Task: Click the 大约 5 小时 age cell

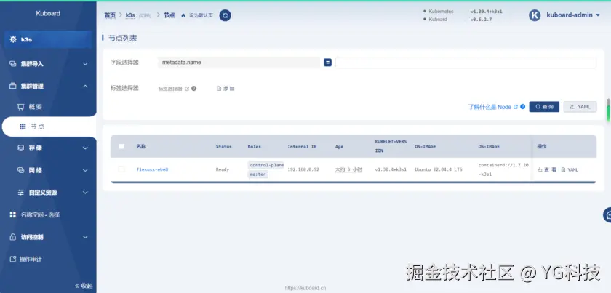Action: pyautogui.click(x=348, y=169)
